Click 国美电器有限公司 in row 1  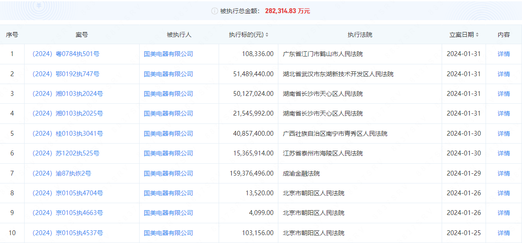[x=169, y=54]
